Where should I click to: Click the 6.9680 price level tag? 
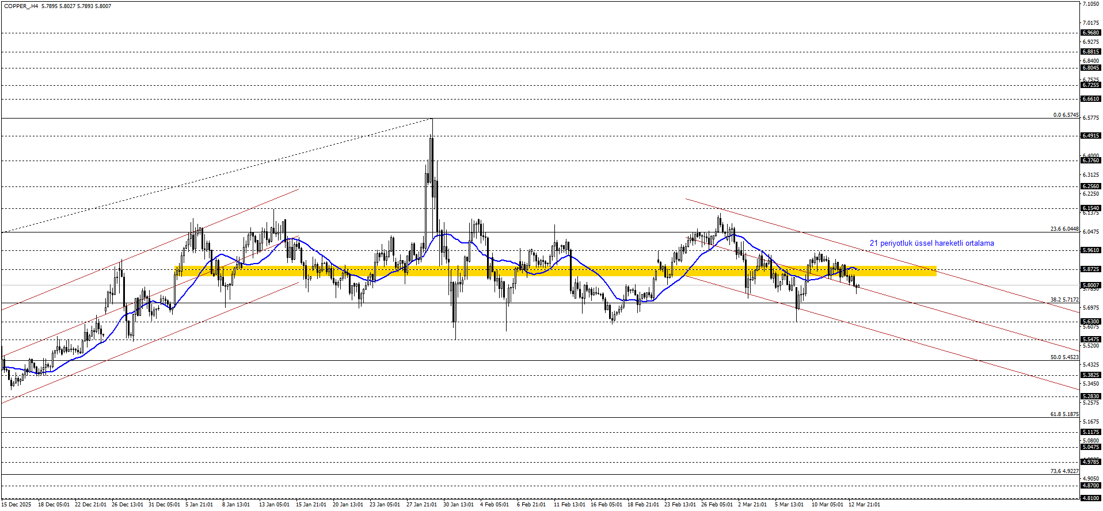click(1090, 33)
